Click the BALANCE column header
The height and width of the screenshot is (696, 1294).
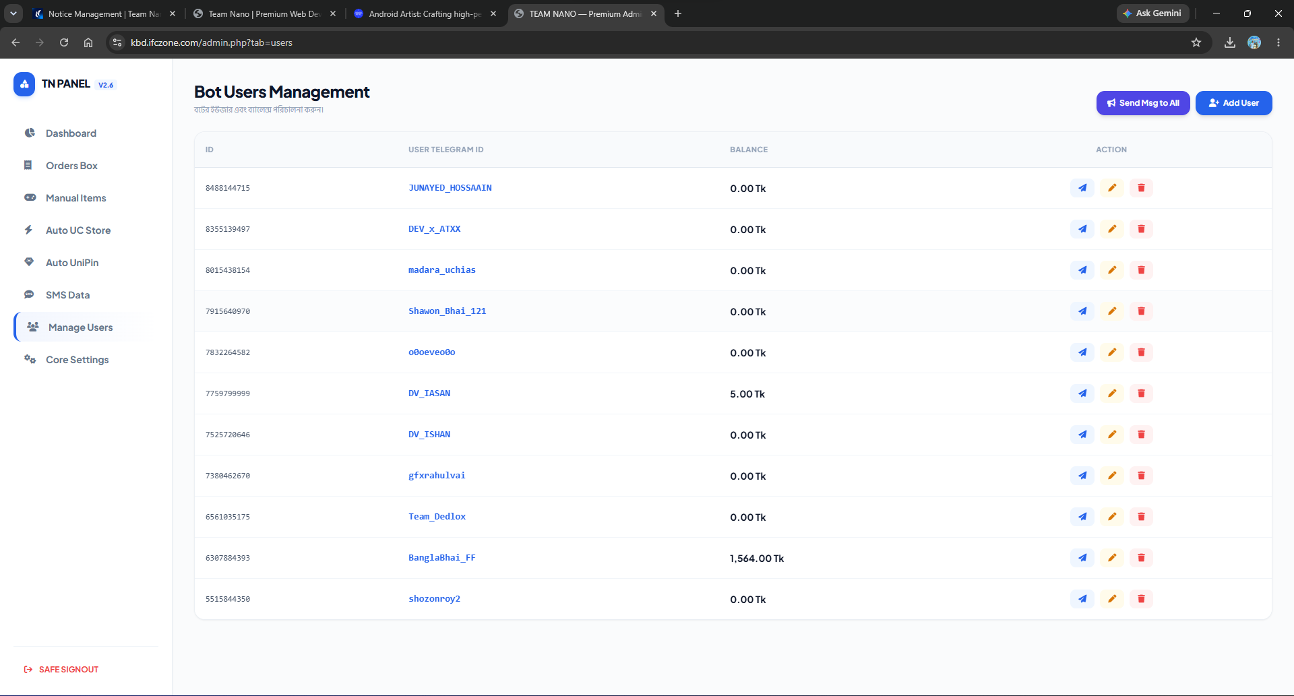(749, 150)
